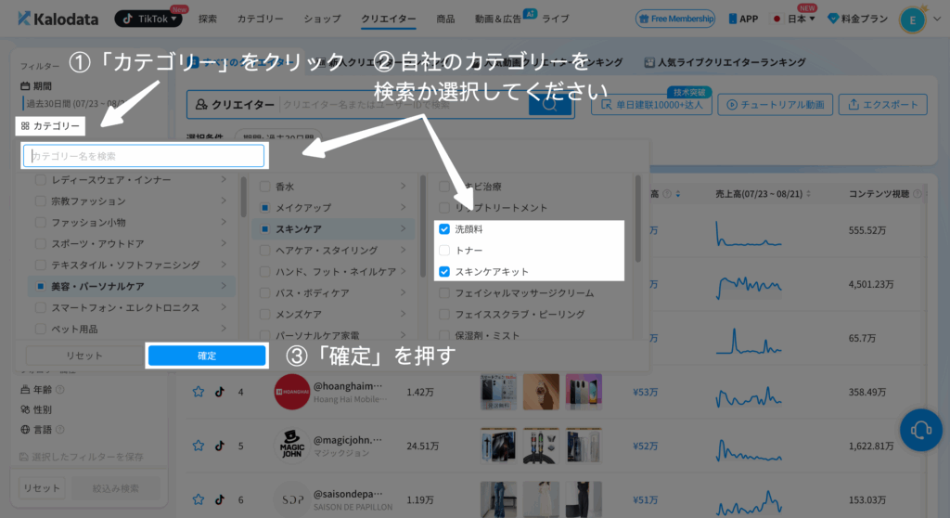Click TikTok icon on @magicjohn row
Screen dimensions: 950x518
tap(220, 446)
